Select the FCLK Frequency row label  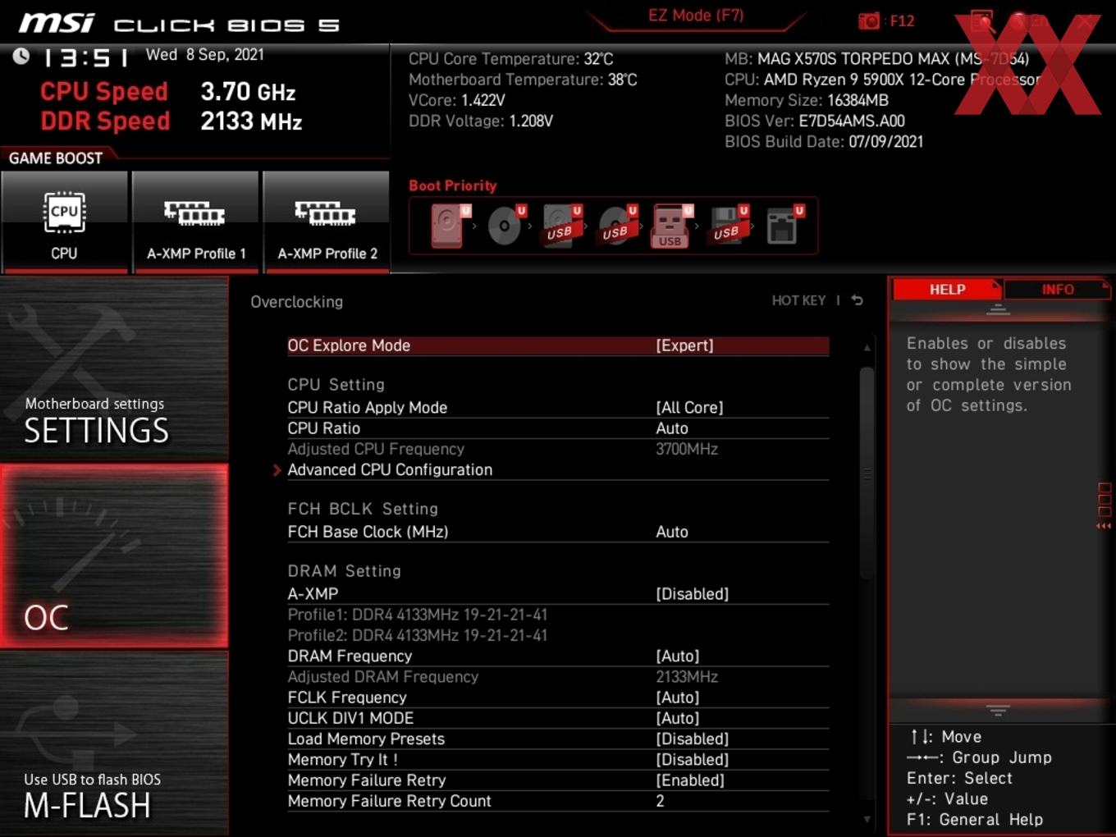point(347,697)
